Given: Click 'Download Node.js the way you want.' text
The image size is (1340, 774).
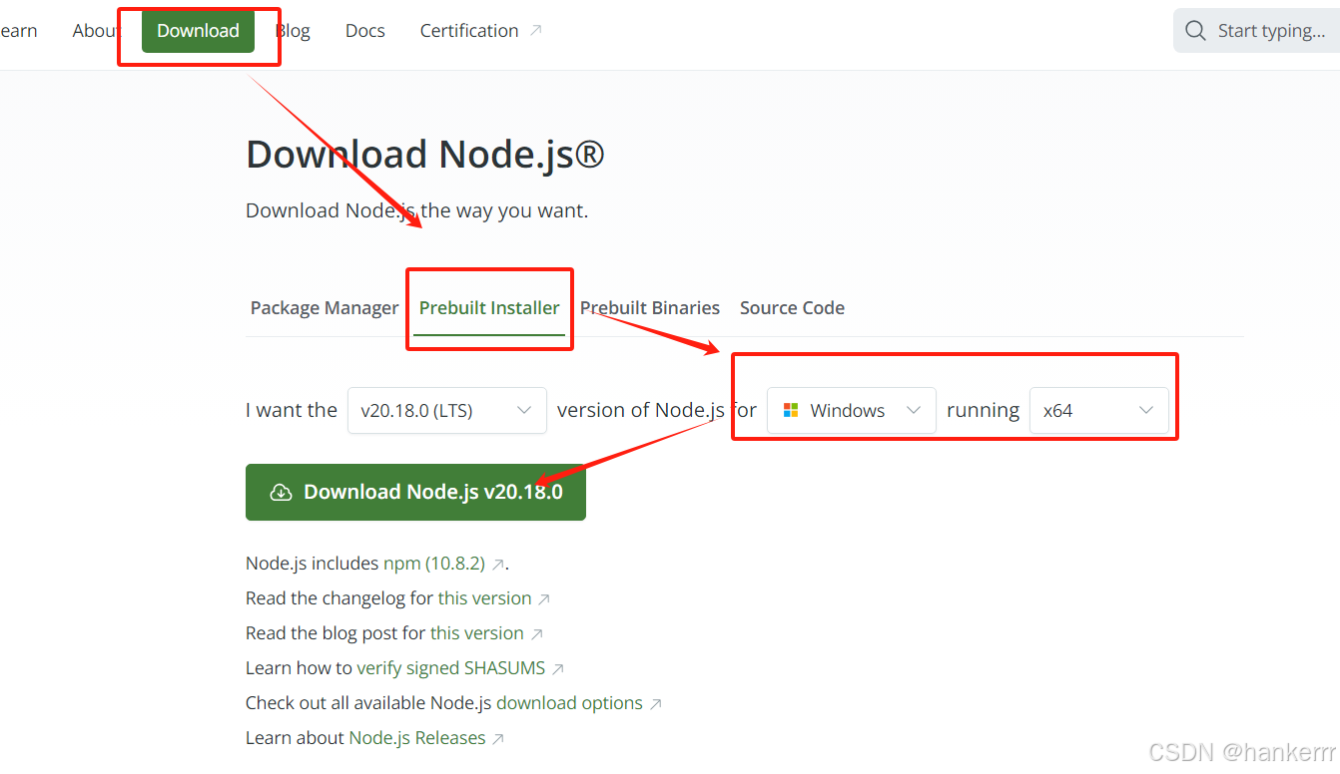Looking at the screenshot, I should pos(416,210).
